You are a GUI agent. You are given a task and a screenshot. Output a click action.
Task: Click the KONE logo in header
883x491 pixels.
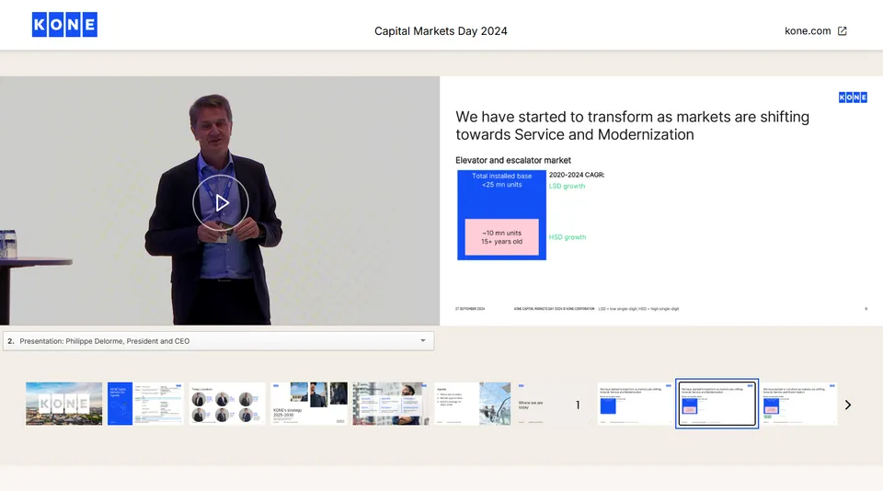tap(64, 25)
